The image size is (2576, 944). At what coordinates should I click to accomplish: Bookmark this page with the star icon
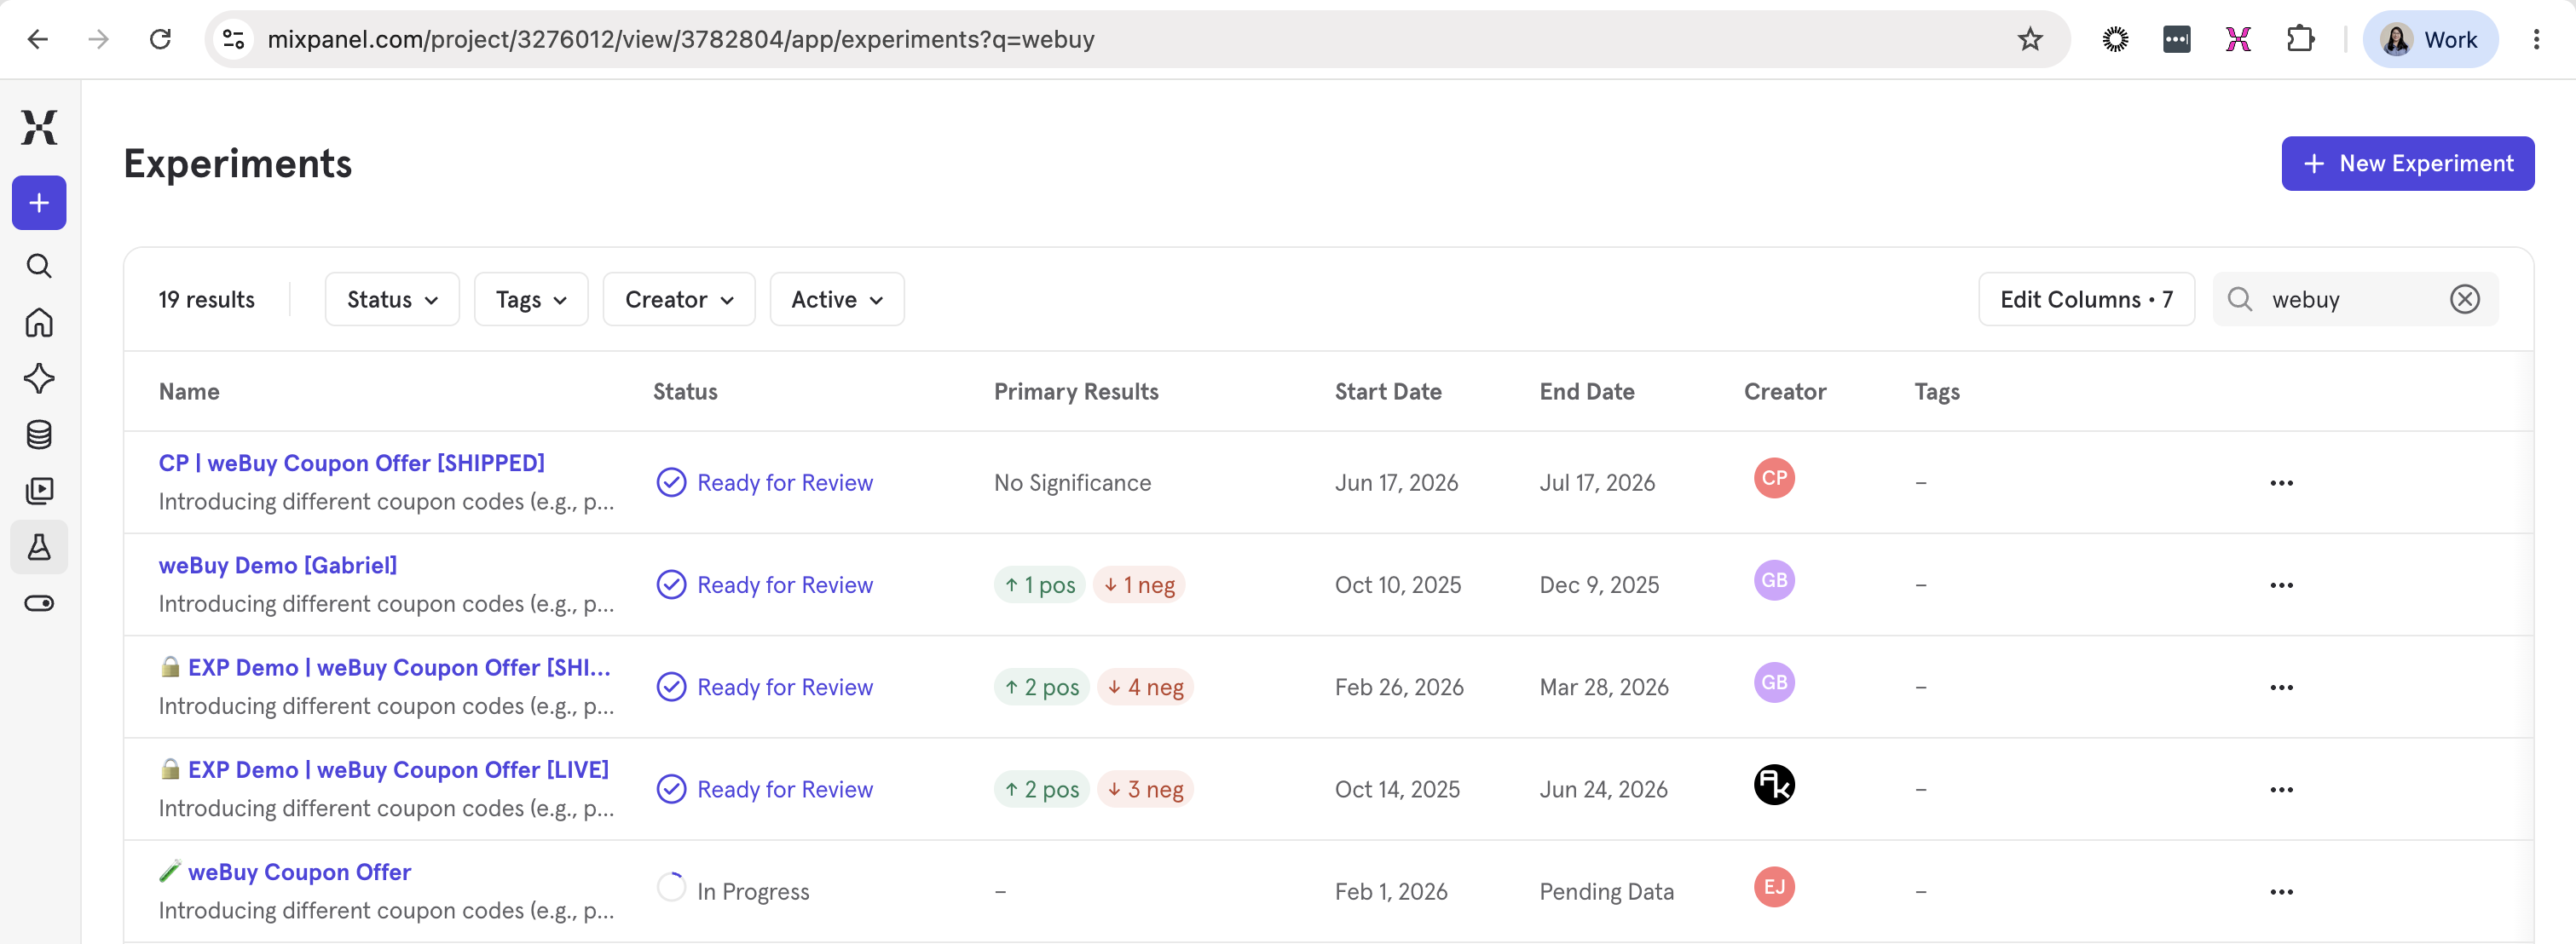coord(2029,39)
